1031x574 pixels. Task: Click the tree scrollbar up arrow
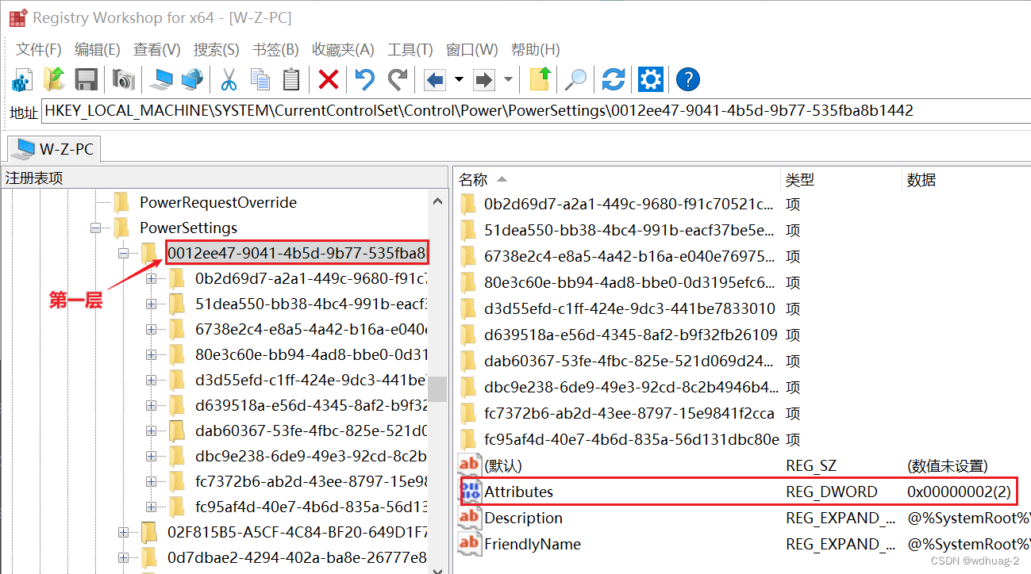437,201
